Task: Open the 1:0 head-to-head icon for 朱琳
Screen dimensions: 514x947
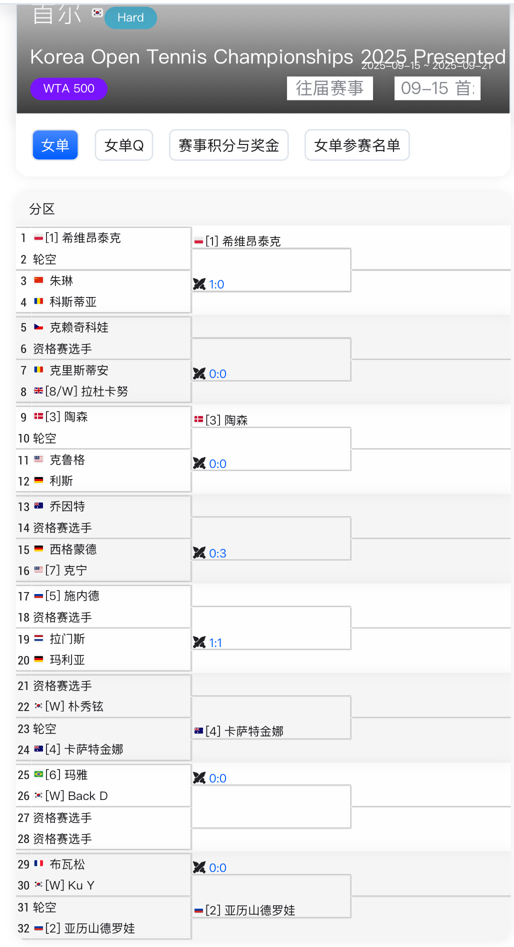Action: (199, 284)
